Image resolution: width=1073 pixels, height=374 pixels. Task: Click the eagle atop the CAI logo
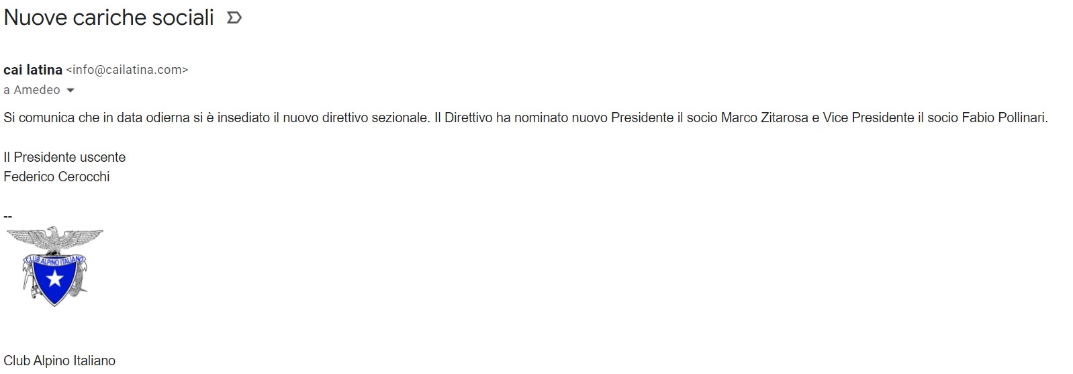(55, 239)
